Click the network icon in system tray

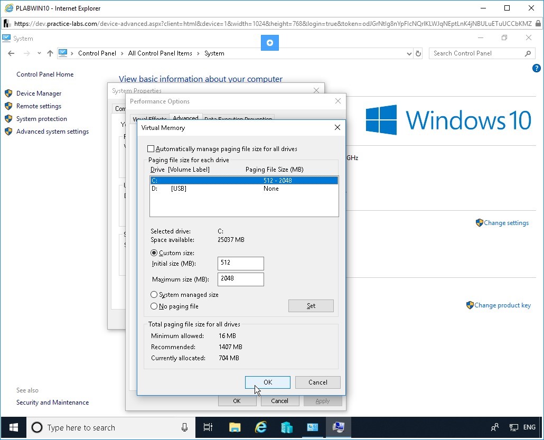(513, 427)
